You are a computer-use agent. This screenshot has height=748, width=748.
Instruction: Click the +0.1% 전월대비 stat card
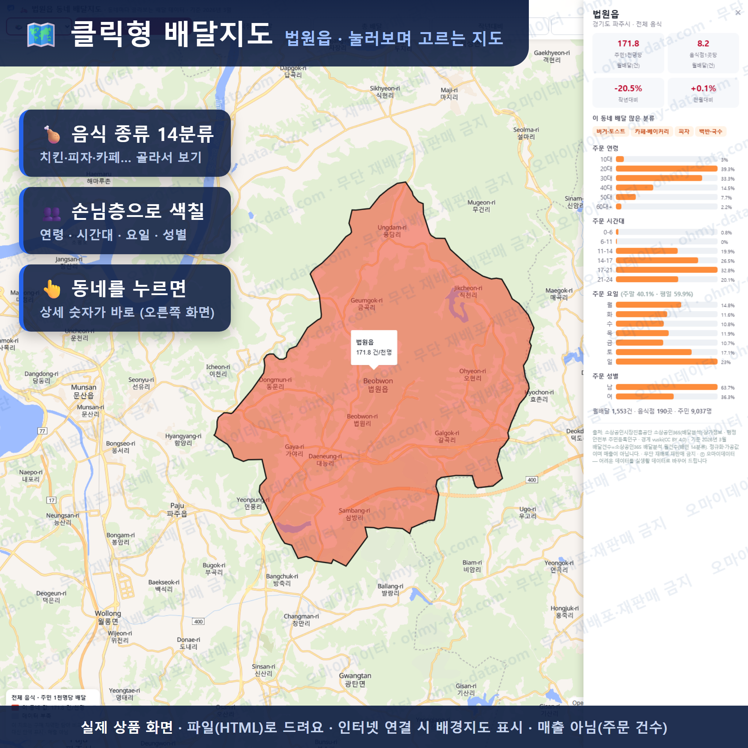click(703, 93)
